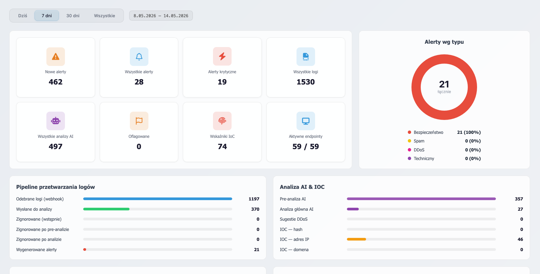
Task: Click the bell icon for Wszystkie alerty
Action: pyautogui.click(x=139, y=57)
